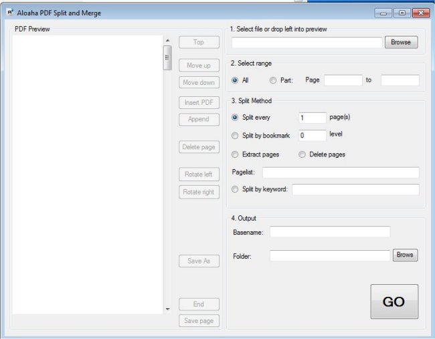
Task: Click the Append button
Action: pyautogui.click(x=199, y=120)
